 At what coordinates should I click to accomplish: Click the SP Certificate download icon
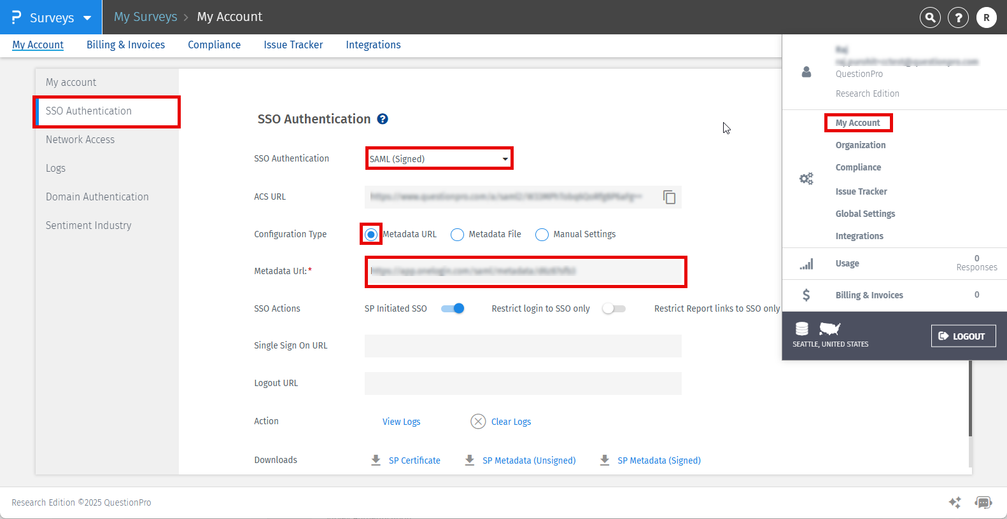coord(376,460)
